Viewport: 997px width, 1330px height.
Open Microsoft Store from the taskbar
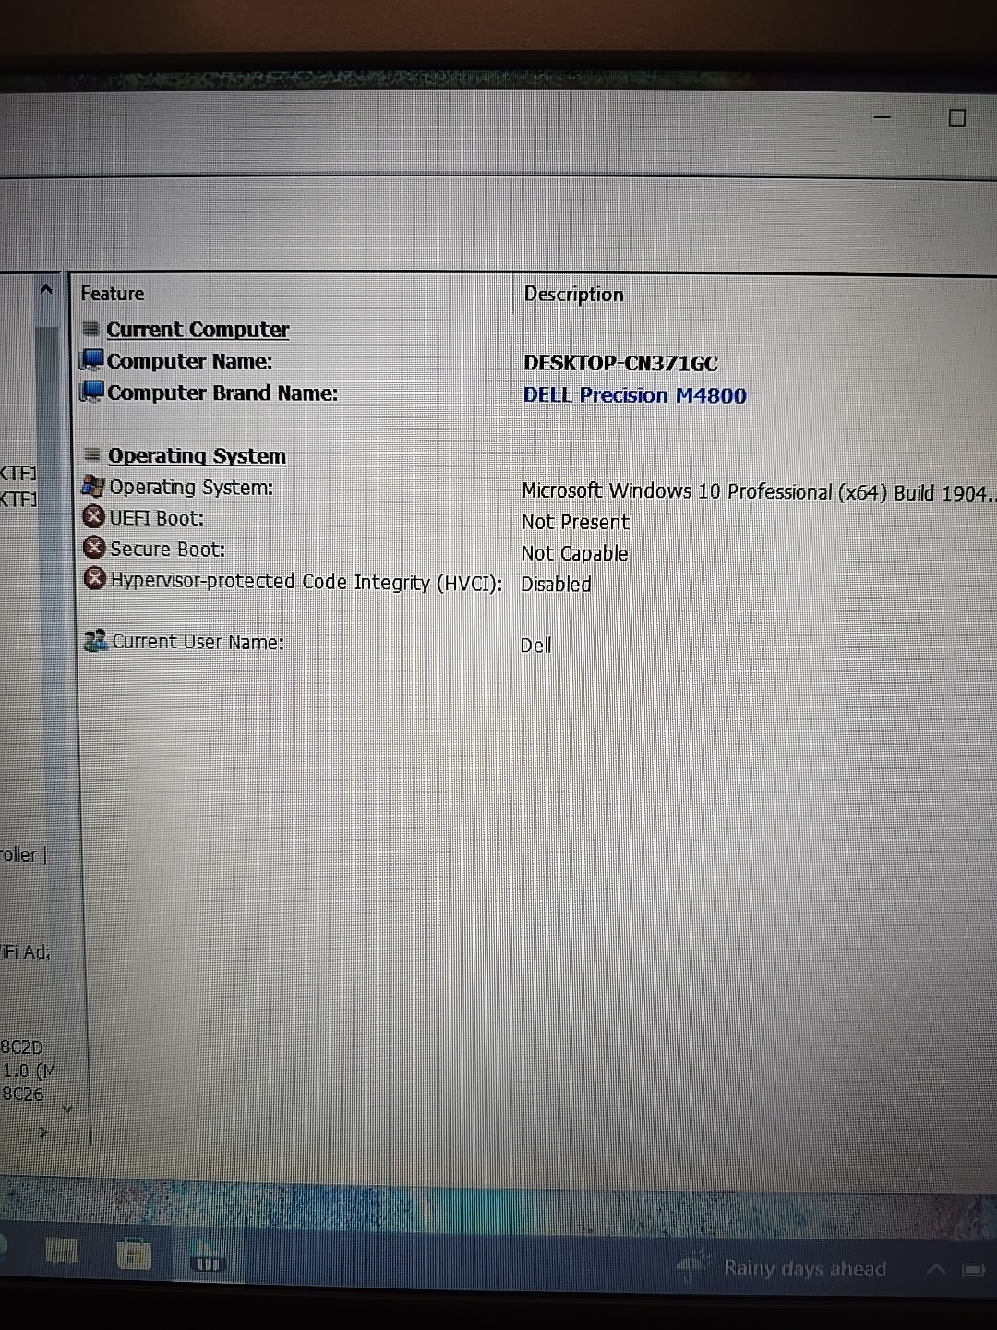(x=134, y=1254)
